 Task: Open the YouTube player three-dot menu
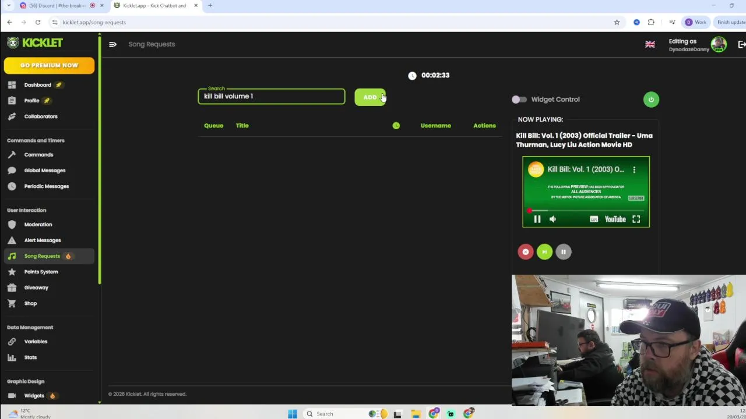634,169
